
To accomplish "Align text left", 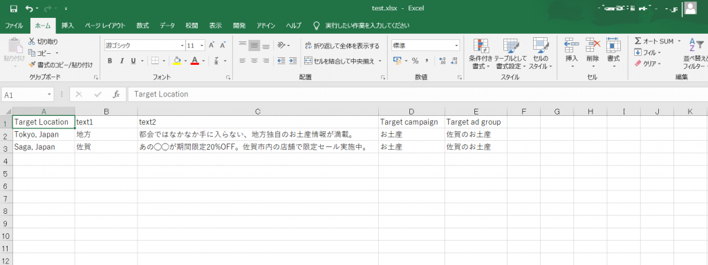I will (x=243, y=61).
